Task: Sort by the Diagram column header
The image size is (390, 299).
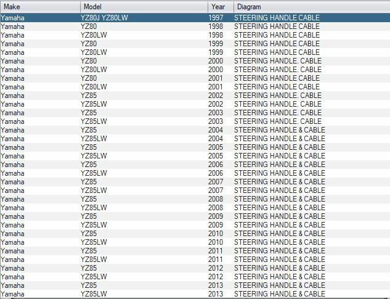Action: click(312, 7)
